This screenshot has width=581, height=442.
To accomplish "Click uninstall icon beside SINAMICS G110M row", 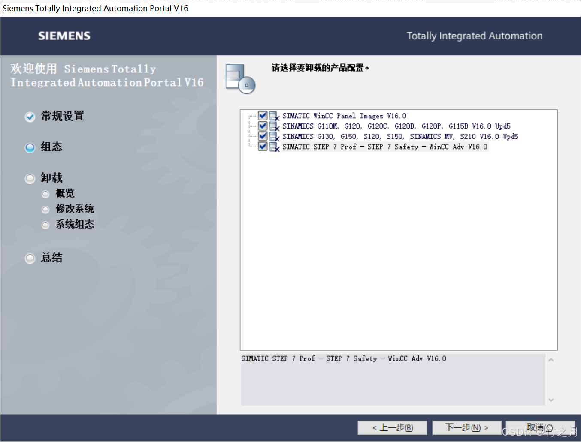I will (274, 126).
